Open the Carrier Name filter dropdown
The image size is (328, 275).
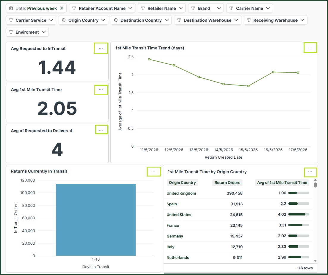click(249, 8)
